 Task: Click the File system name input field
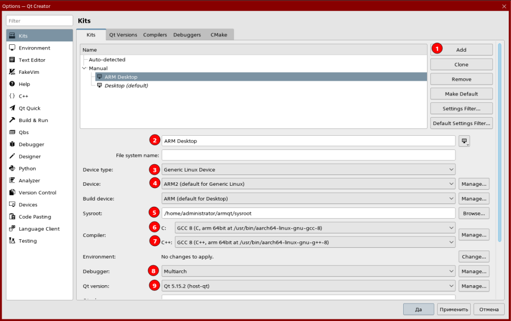coord(308,155)
